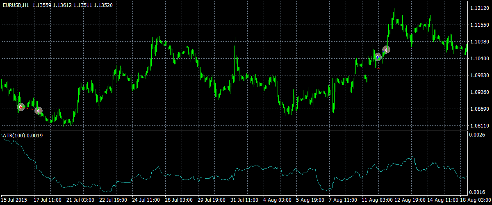
Task: Click the 5 Aug 19:00 time label
Action: 310,200
